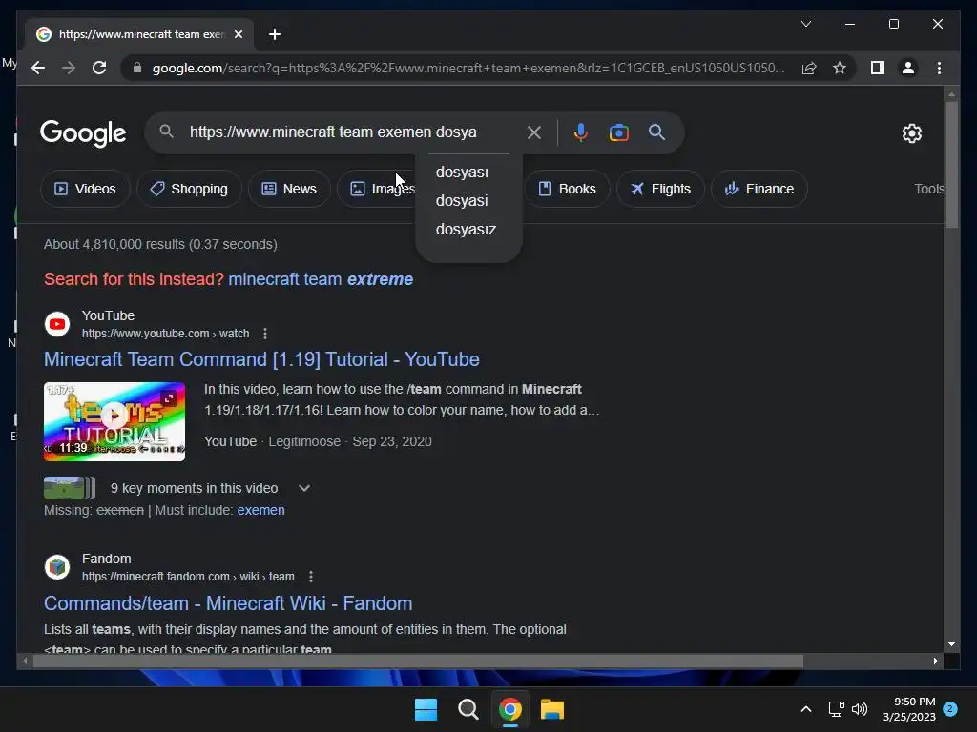Open the volume control in system tray
This screenshot has height=732, width=977.
(x=860, y=709)
